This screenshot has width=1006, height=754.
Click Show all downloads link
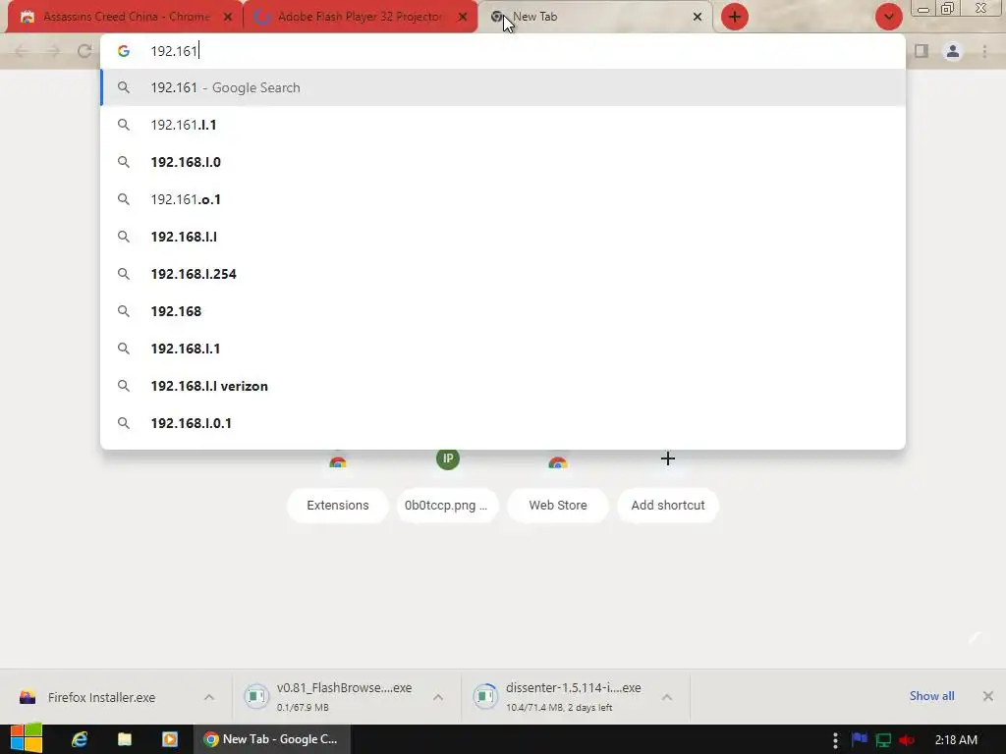931,696
